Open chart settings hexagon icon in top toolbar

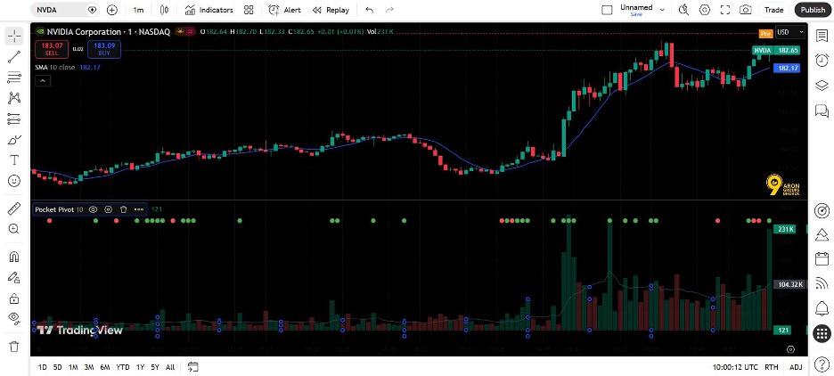[705, 10]
